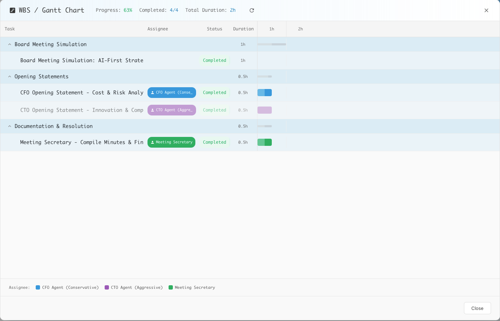Collapse the Board Meeting Simulation section

pyautogui.click(x=9, y=44)
